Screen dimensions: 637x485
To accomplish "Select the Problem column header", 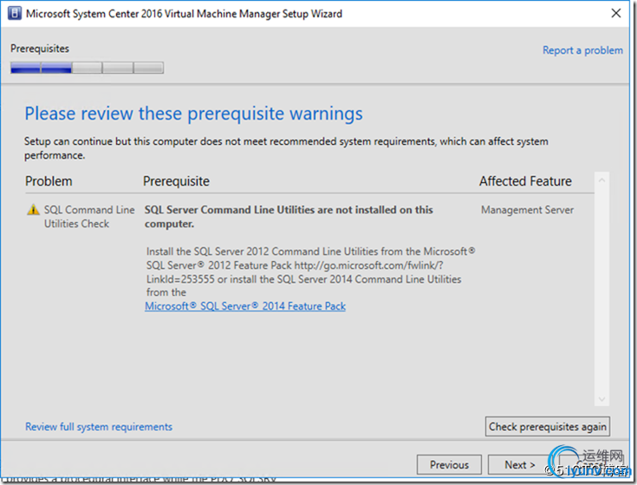I will tap(49, 181).
